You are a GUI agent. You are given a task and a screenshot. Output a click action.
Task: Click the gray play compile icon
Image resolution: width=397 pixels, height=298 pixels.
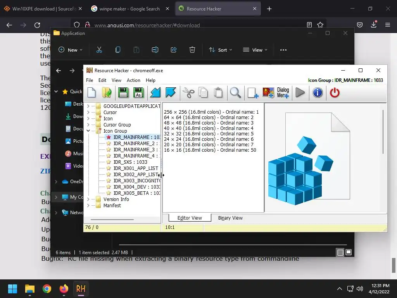point(300,93)
